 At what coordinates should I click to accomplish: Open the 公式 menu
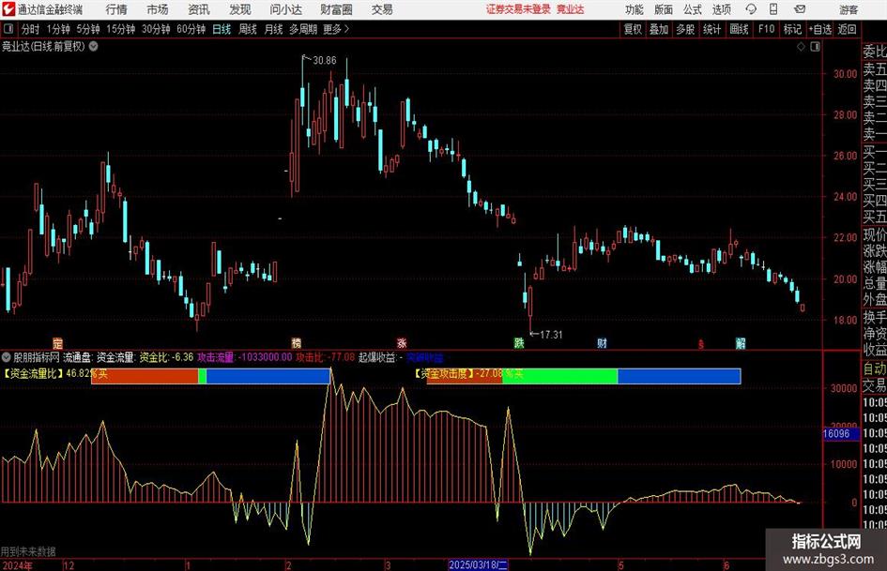point(693,9)
